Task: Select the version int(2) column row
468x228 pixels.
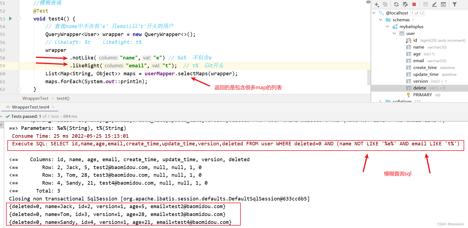Action: 419,81
